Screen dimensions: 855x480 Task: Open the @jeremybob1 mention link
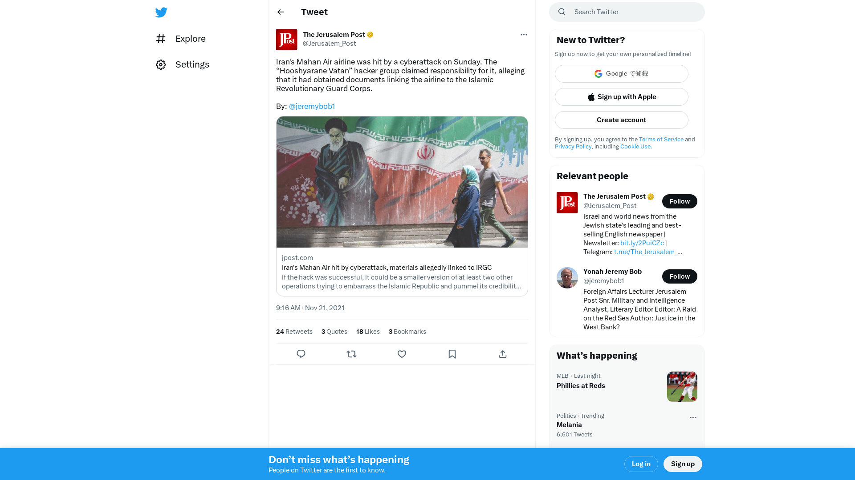pyautogui.click(x=312, y=106)
